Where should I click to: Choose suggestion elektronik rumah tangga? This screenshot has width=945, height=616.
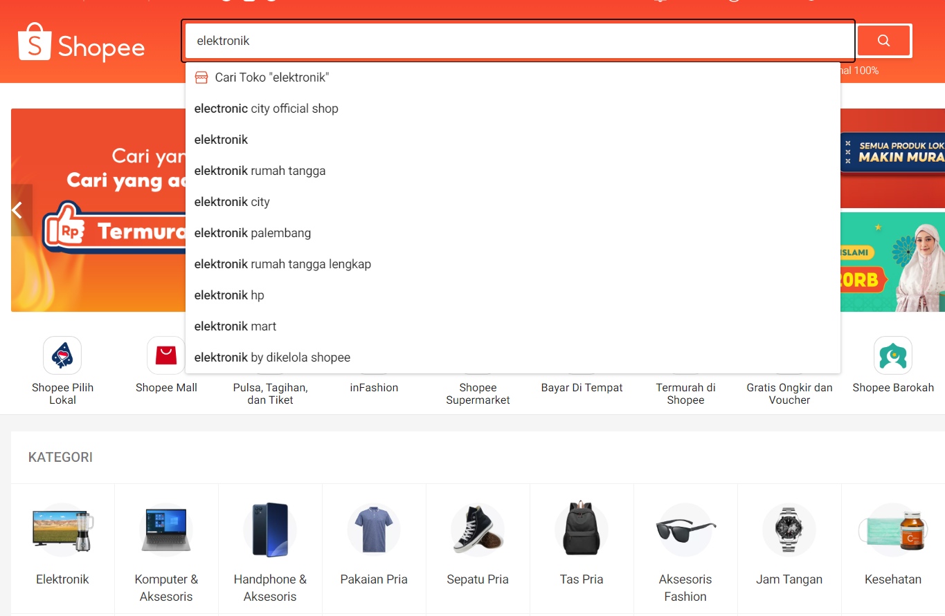coord(513,171)
